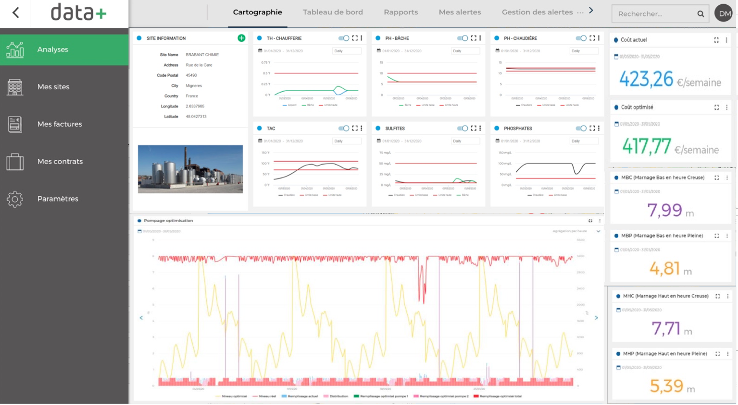Open PH - BÂCHE widget options menu
Viewport: 738px width, 405px height.
coord(480,38)
